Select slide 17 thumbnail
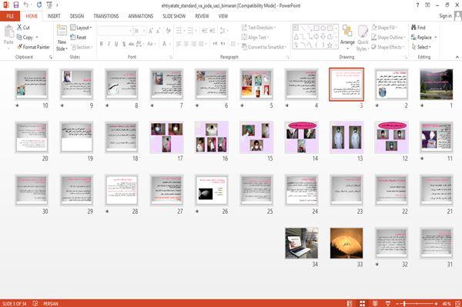Viewport: 462px width, 307px height. tap(166, 137)
